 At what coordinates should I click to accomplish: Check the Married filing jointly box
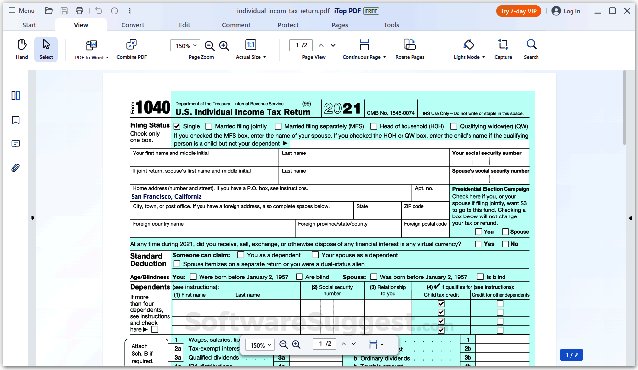click(x=209, y=126)
